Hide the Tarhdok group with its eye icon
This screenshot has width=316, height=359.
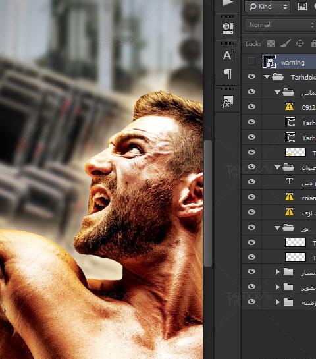[x=251, y=76]
